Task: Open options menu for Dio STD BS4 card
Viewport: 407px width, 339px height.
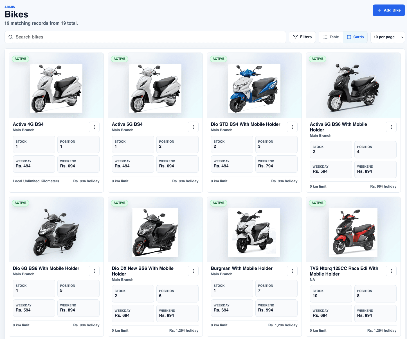Action: pos(292,127)
